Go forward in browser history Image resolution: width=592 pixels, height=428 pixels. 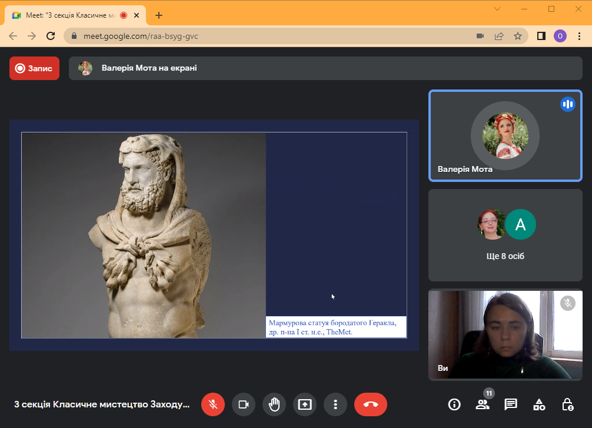click(x=32, y=37)
